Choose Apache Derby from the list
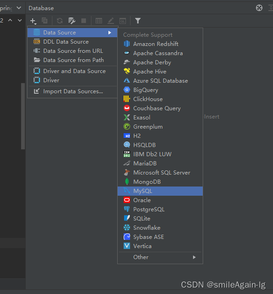273x294 pixels. point(160,62)
